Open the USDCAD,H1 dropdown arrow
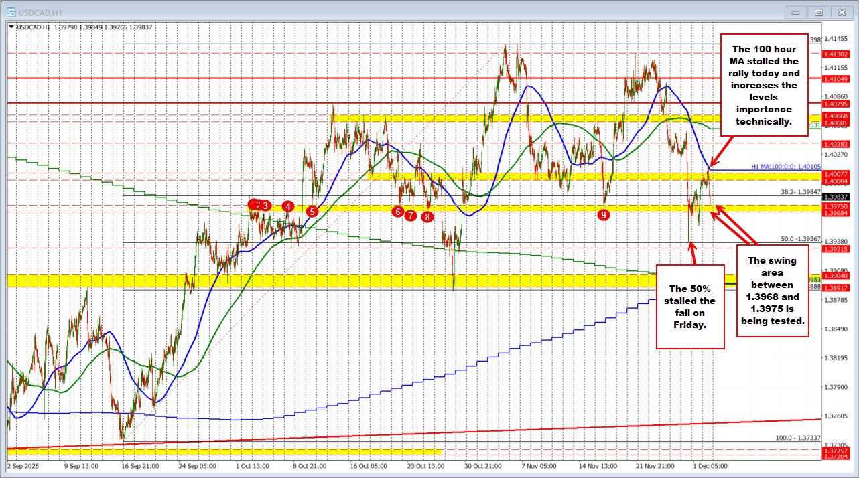 click(x=12, y=25)
